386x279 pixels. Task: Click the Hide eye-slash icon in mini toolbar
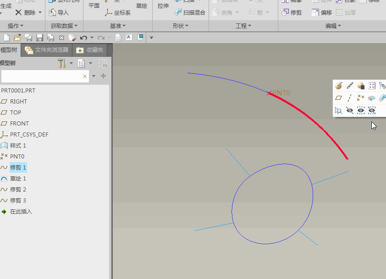coord(350,110)
